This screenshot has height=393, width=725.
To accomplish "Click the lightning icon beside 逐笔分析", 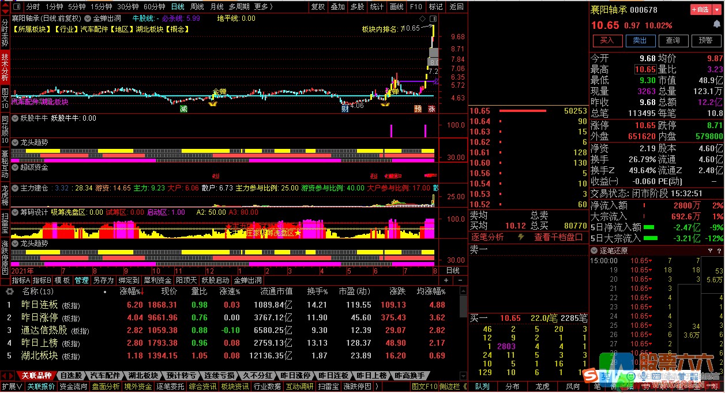I will (521, 237).
